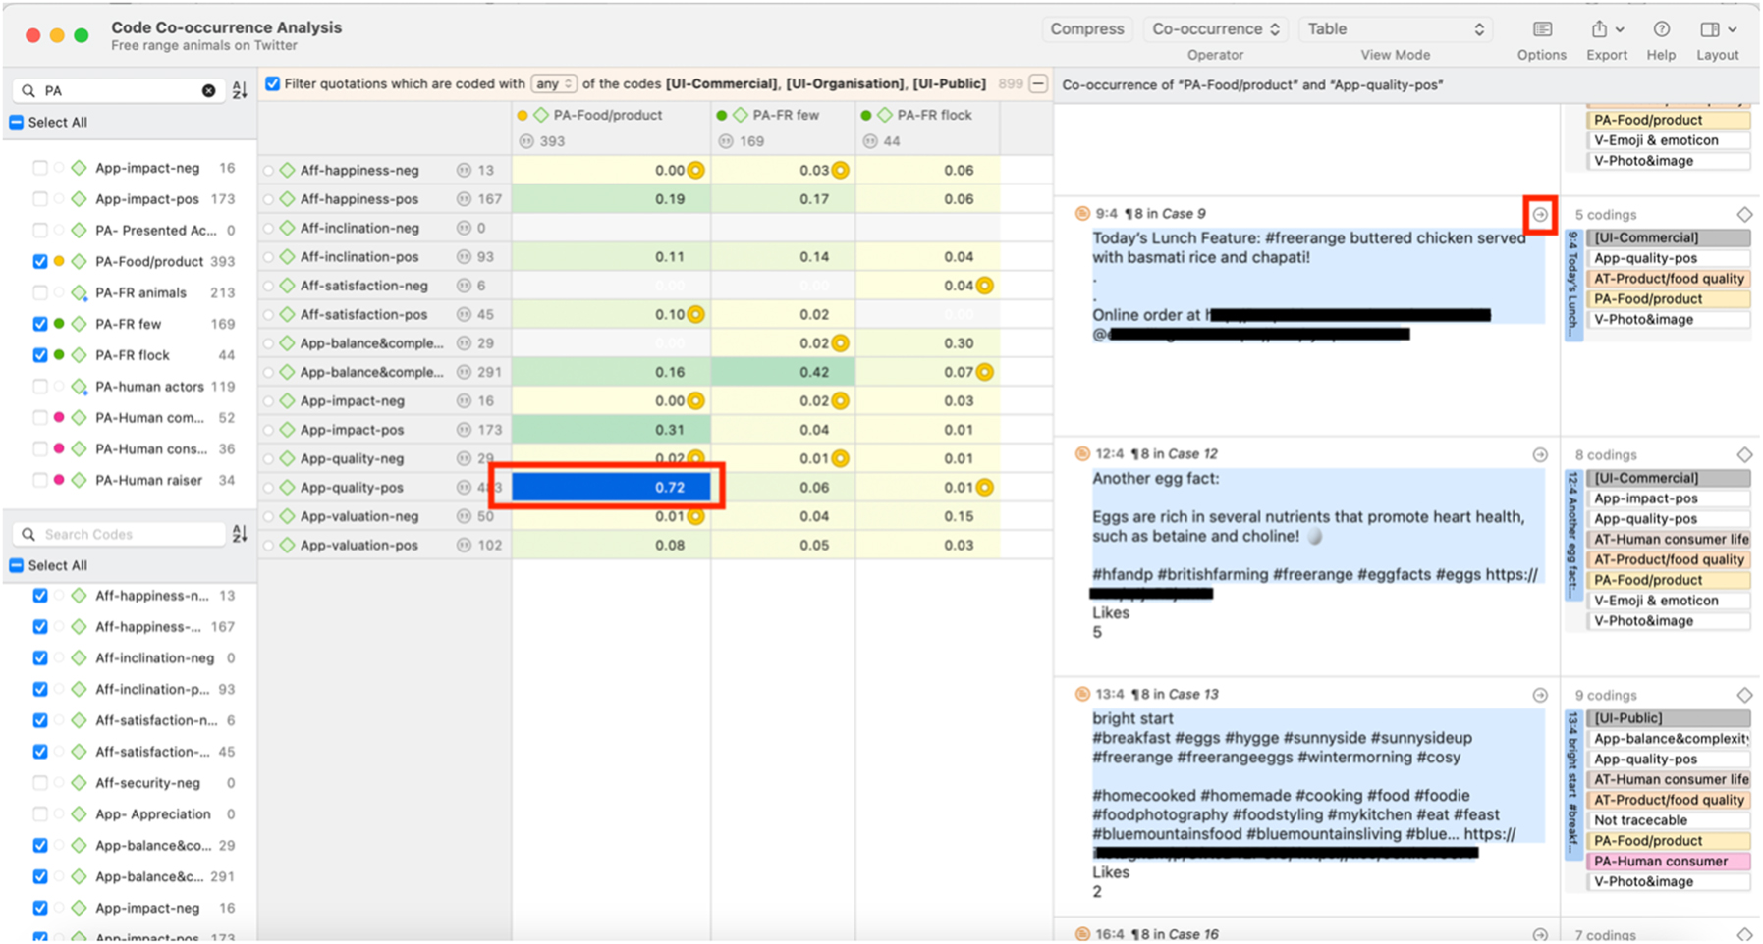Uncheck the PA-Food/product code

pyautogui.click(x=39, y=261)
